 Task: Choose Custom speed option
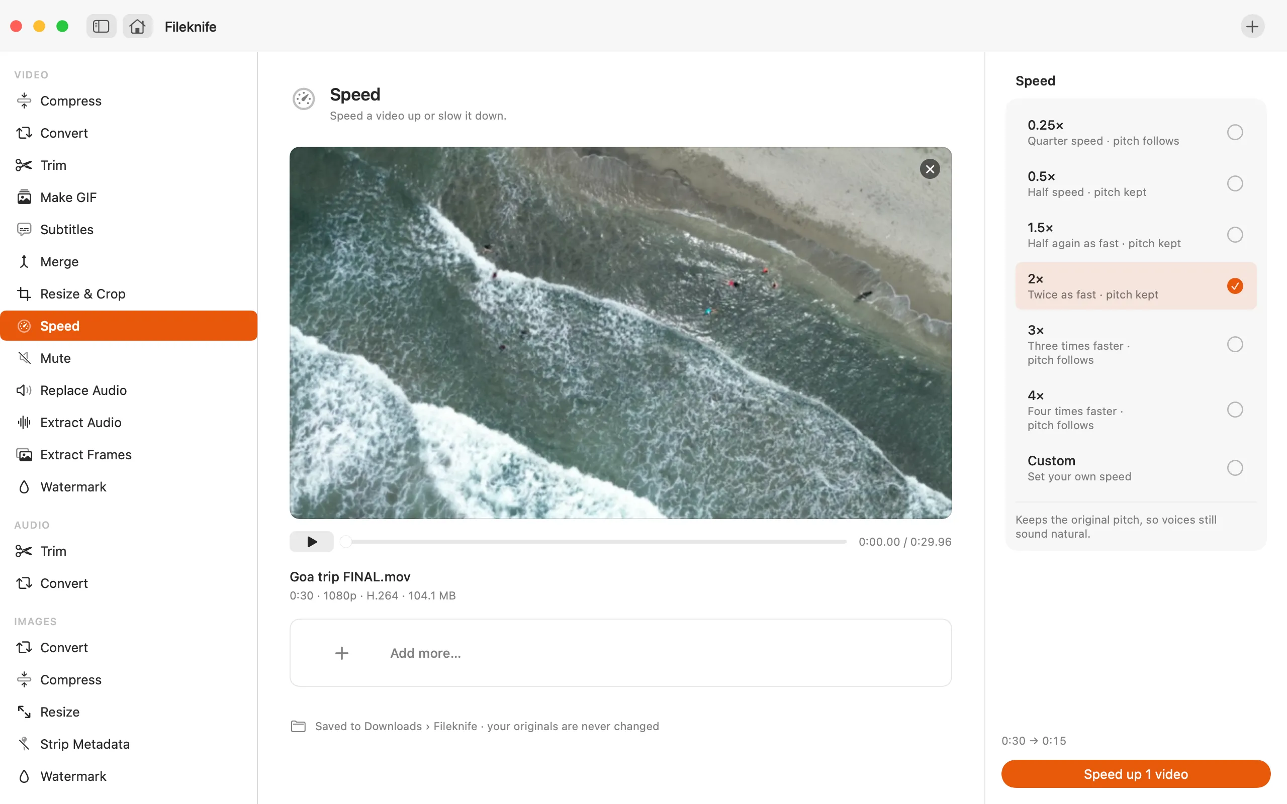tap(1136, 468)
